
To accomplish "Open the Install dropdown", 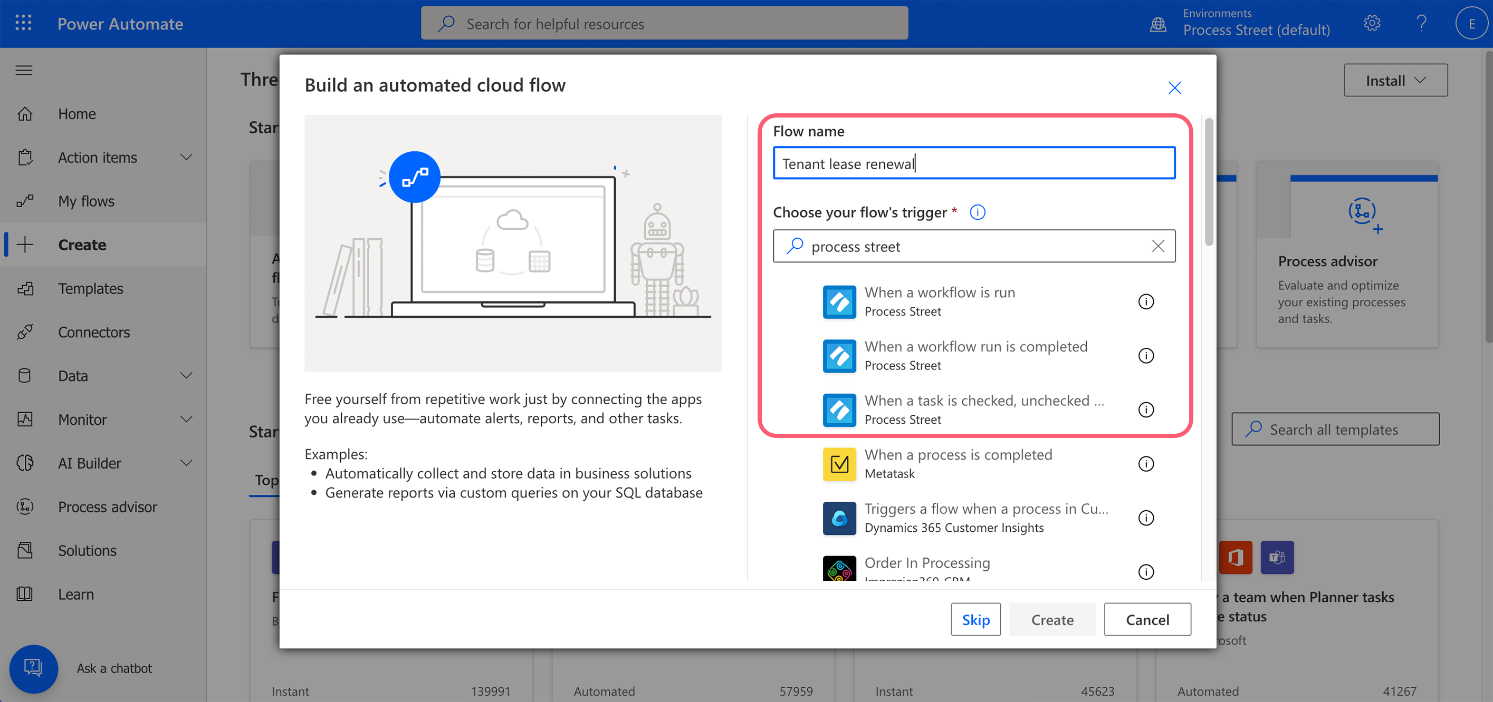I will tap(1395, 81).
